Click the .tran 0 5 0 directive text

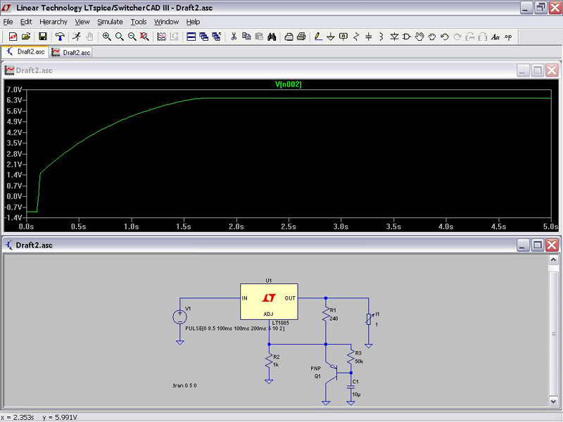click(184, 385)
